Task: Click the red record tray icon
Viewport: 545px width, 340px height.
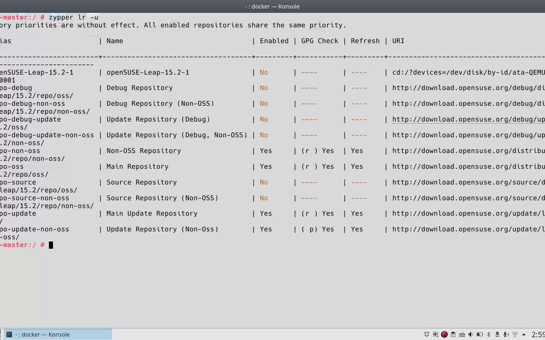Action: click(444, 334)
